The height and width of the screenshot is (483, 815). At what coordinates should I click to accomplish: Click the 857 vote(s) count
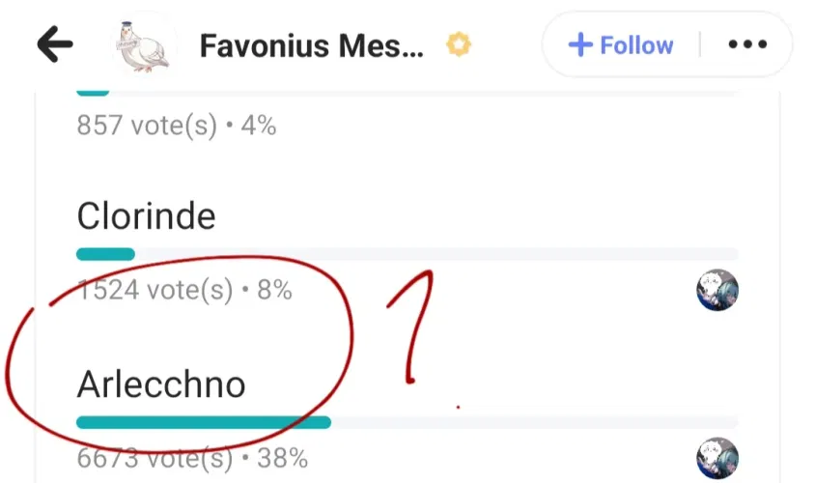(147, 126)
